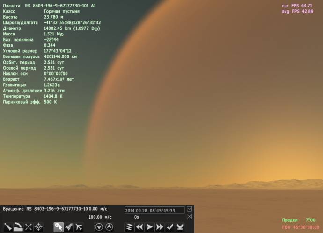Decrease speed with down-arrow circle button

pyautogui.click(x=99, y=227)
